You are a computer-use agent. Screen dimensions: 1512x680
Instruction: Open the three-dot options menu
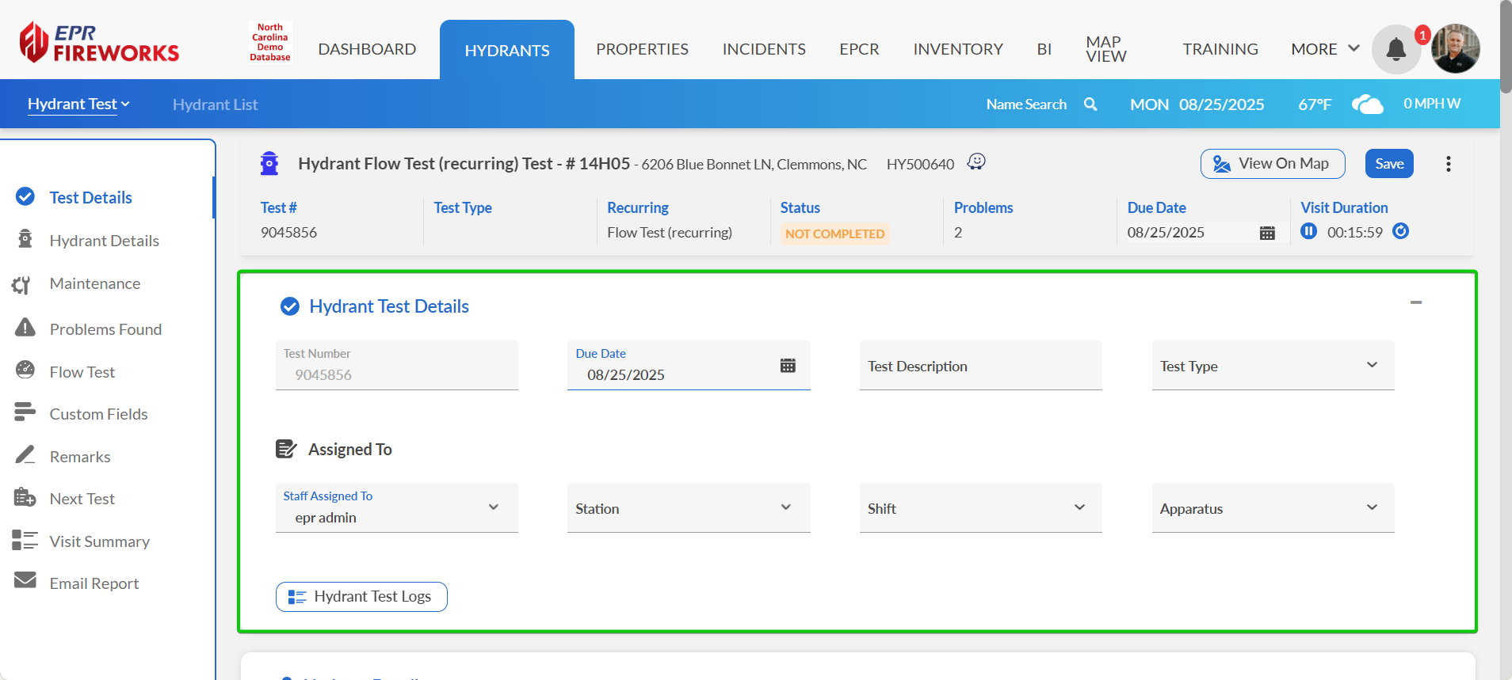tap(1448, 164)
